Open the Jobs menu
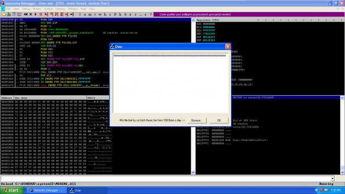This screenshot has width=345, height=194. click(92, 9)
